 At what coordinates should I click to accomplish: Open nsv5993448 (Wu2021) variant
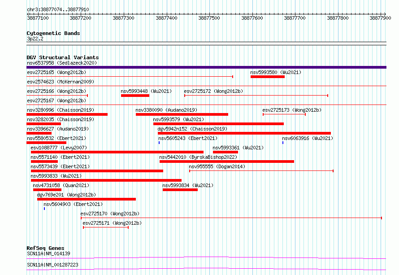tap(146, 91)
